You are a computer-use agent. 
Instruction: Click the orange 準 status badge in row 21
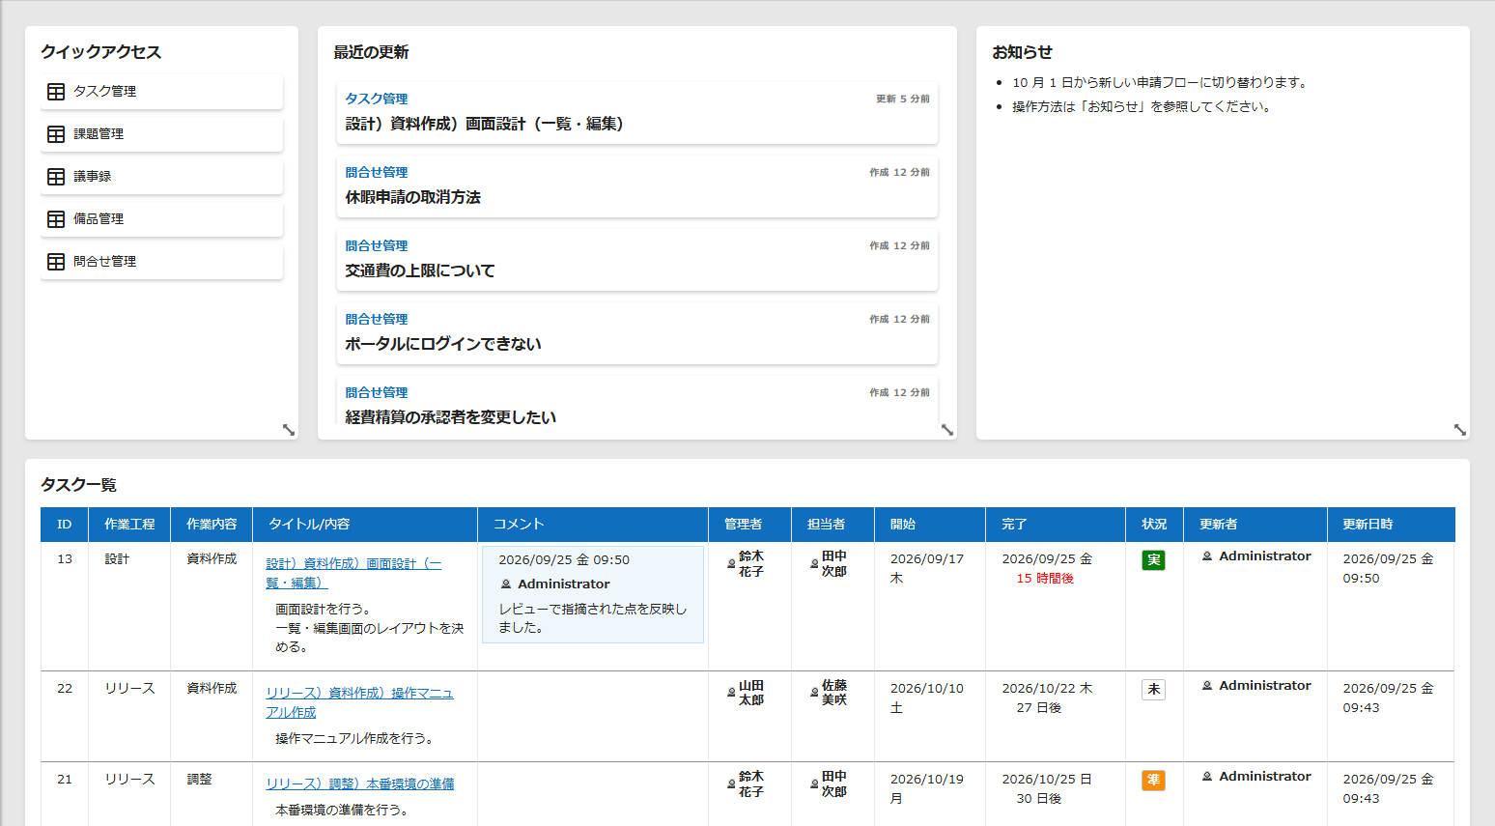pyautogui.click(x=1153, y=781)
